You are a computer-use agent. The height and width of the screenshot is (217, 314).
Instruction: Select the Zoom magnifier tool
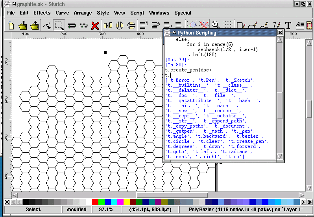[216, 25]
